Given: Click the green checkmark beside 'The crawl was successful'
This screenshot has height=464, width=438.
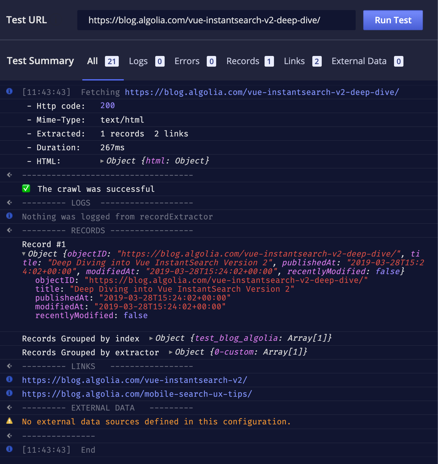Looking at the screenshot, I should click(x=26, y=188).
